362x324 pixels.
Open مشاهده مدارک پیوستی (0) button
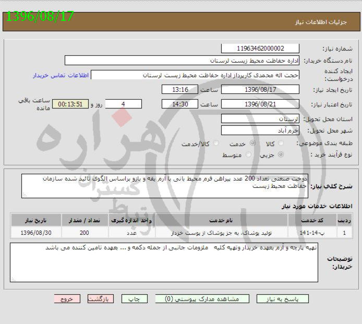point(202,299)
